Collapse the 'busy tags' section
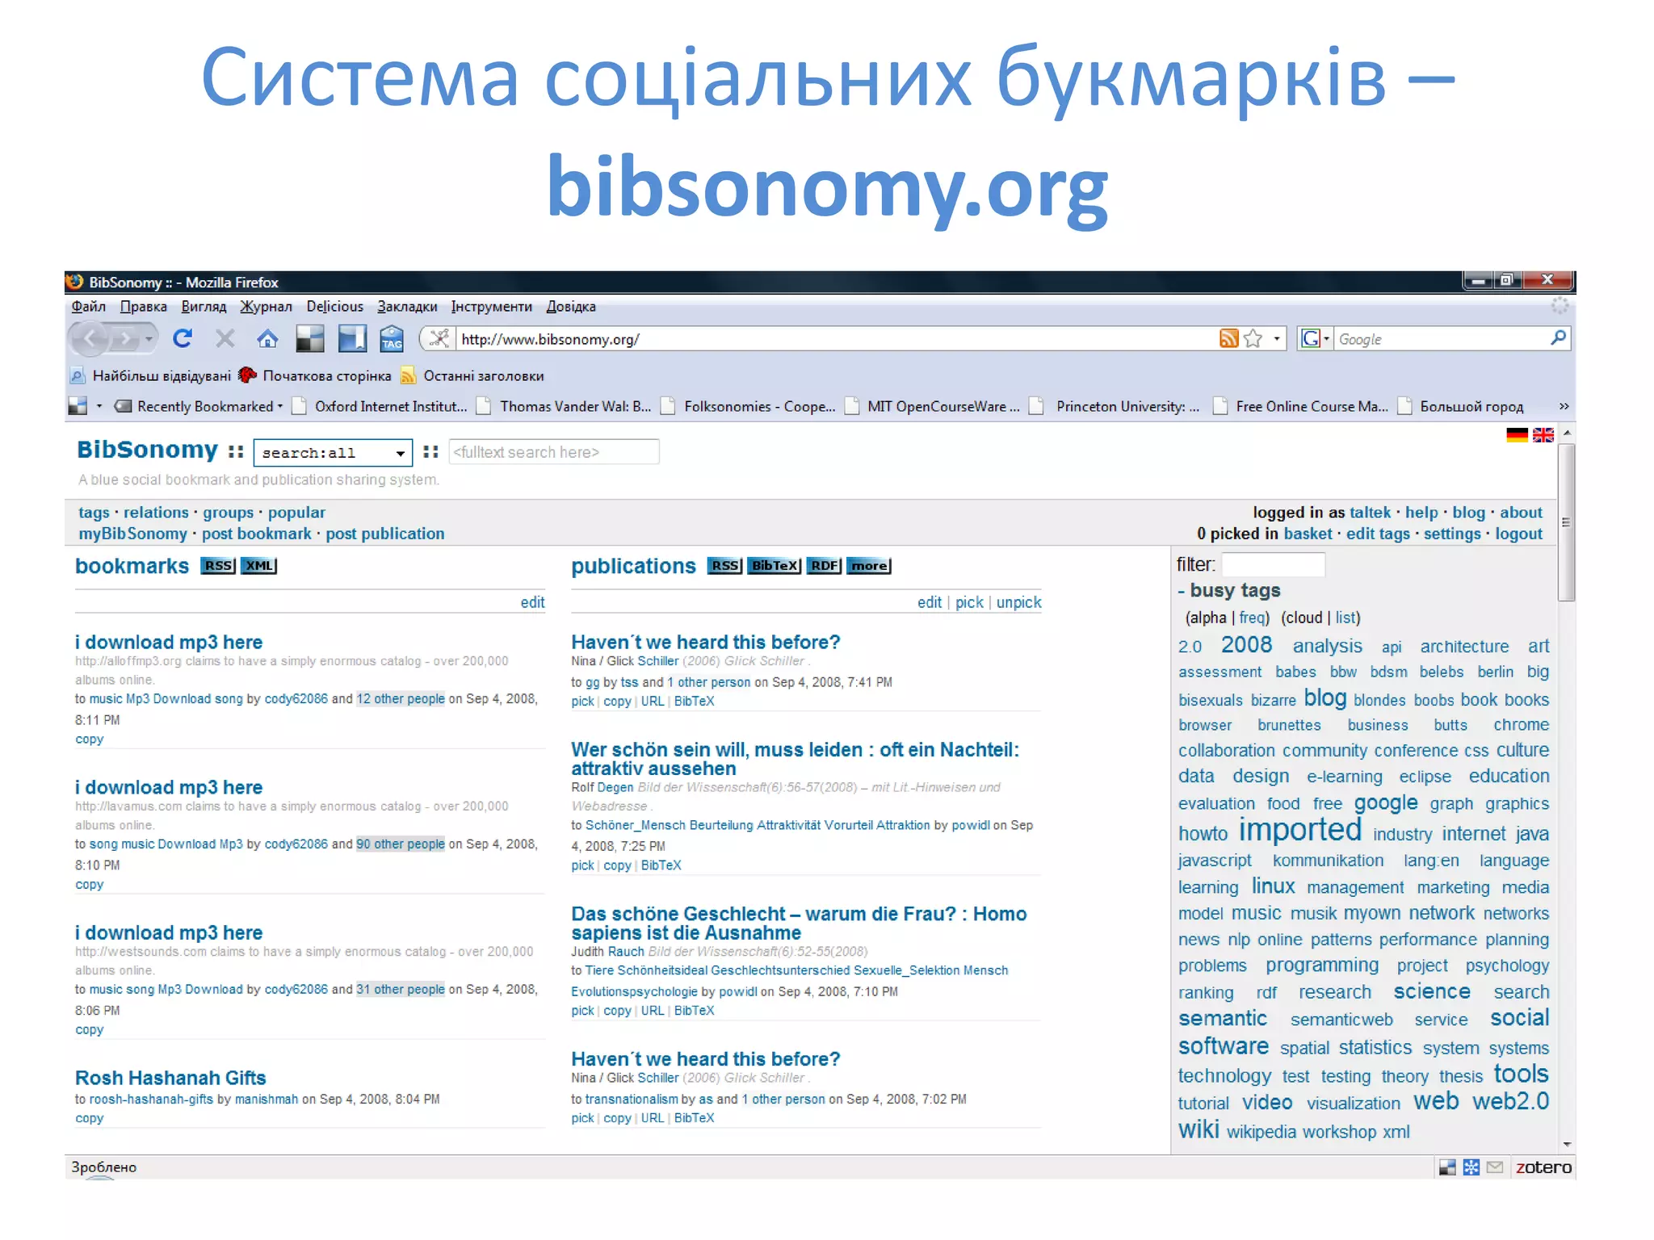The image size is (1654, 1240). click(1182, 591)
